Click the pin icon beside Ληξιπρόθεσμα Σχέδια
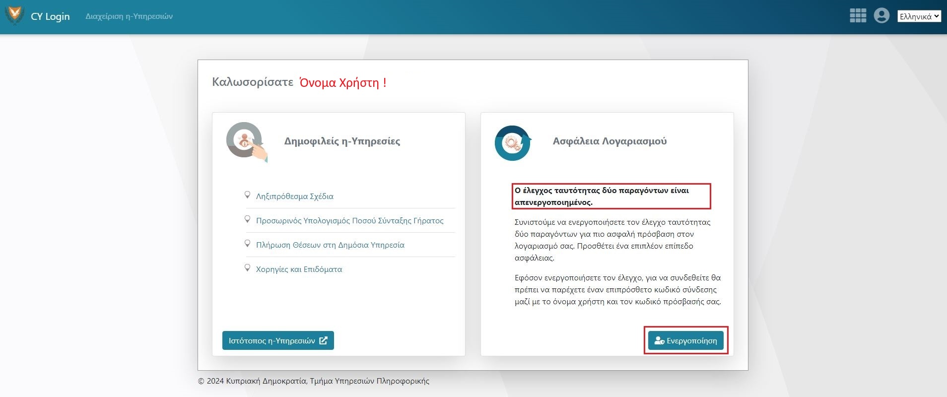 [247, 195]
